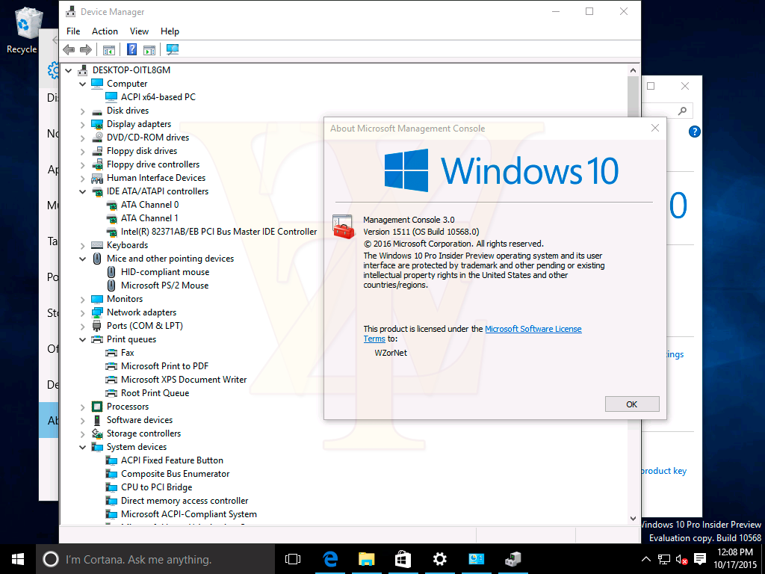The height and width of the screenshot is (574, 765).
Task: Click the Device Manager taskbar icon
Action: (512, 559)
